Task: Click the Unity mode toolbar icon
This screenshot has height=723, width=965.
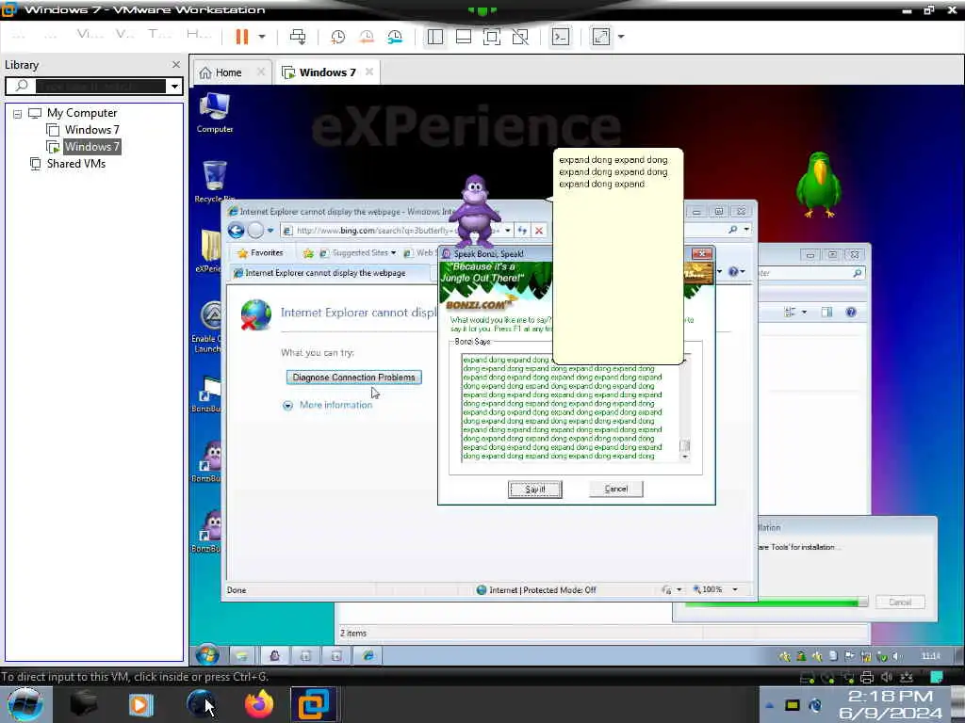Action: (x=520, y=37)
